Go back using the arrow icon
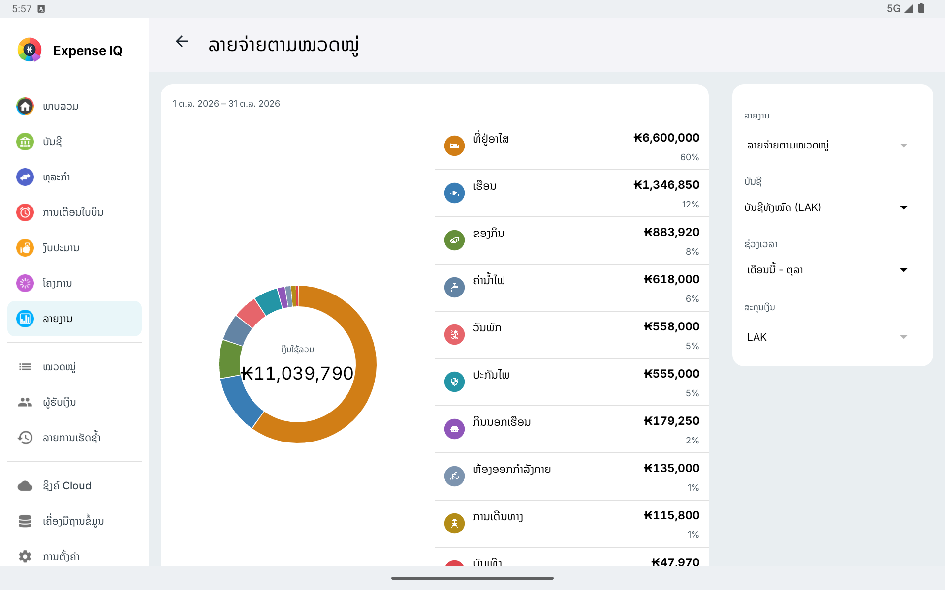945x590 pixels. pos(182,42)
